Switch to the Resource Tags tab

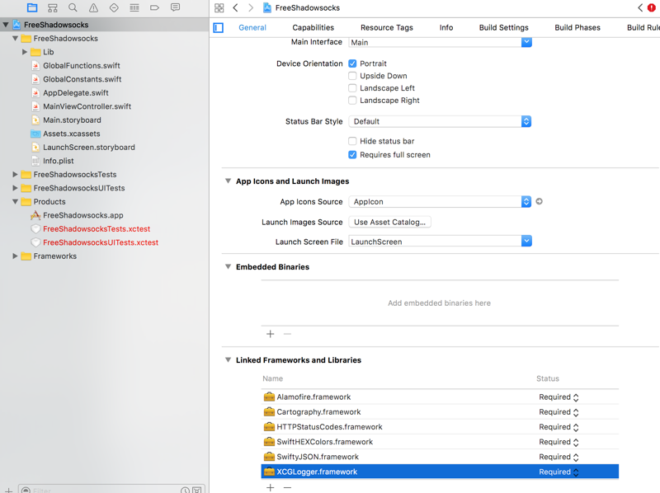tap(386, 27)
